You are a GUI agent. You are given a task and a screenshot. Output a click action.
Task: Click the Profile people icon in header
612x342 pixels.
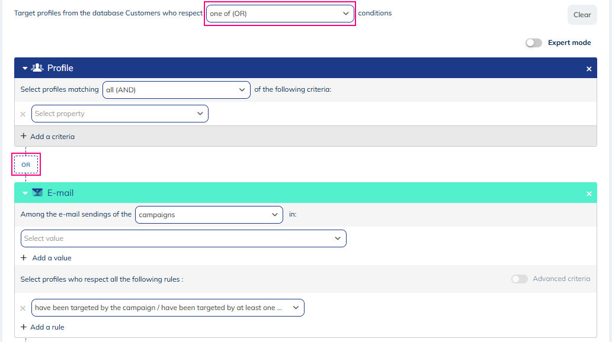click(37, 68)
